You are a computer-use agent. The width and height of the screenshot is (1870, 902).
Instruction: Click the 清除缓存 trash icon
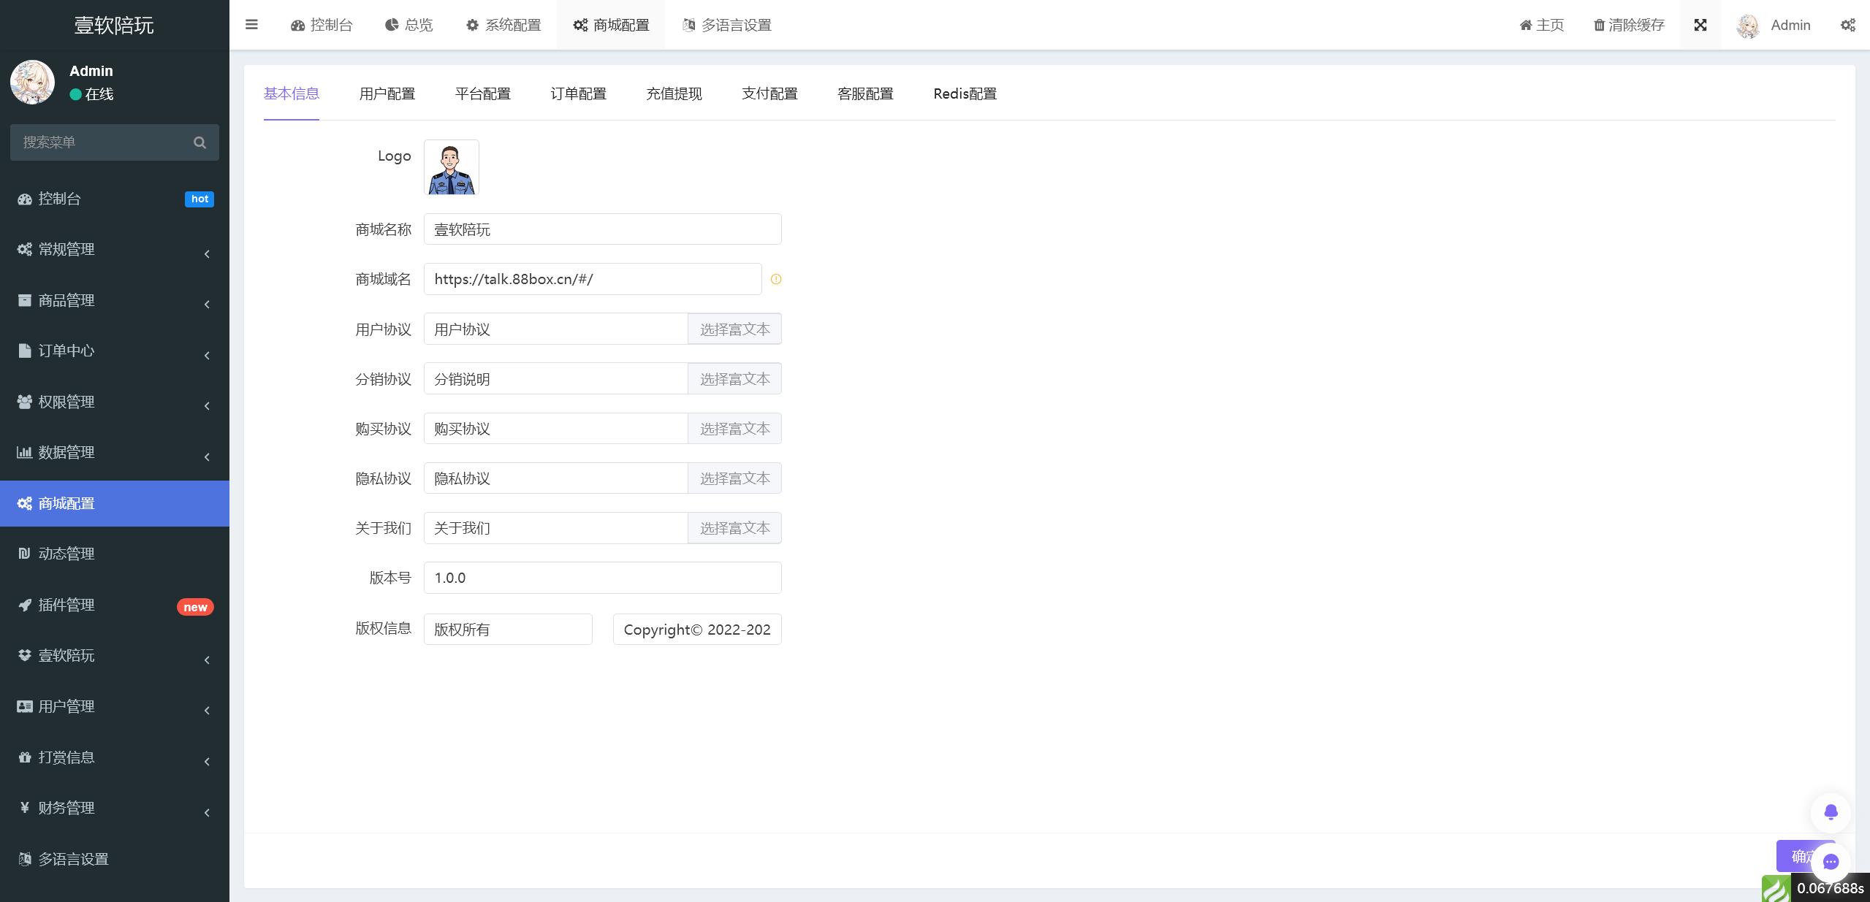(1599, 25)
